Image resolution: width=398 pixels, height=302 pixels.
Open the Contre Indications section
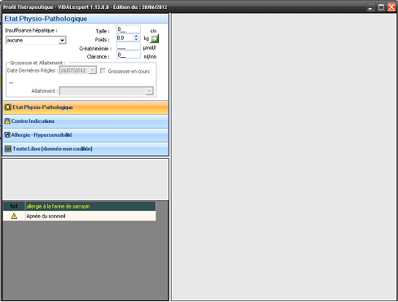click(x=85, y=121)
